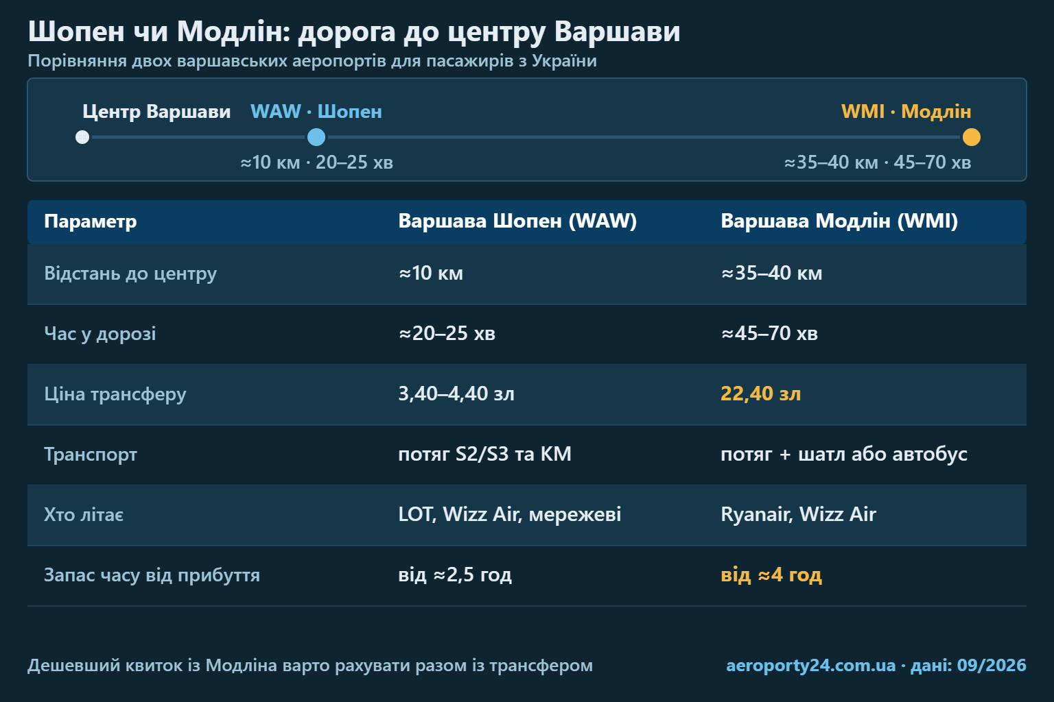Click the label 'WAW · Шопен'
The height and width of the screenshot is (702, 1054).
(316, 112)
